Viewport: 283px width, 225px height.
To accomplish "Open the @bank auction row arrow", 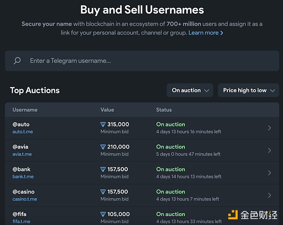I will point(269,173).
